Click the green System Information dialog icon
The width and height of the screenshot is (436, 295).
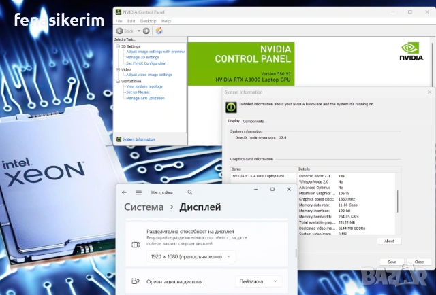click(231, 106)
